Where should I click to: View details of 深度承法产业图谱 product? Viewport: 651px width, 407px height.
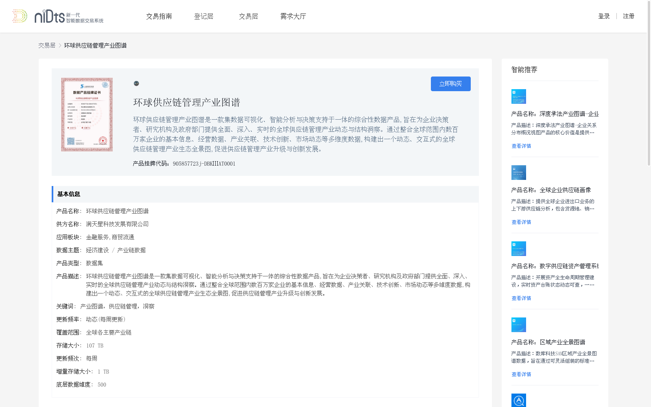[521, 146]
